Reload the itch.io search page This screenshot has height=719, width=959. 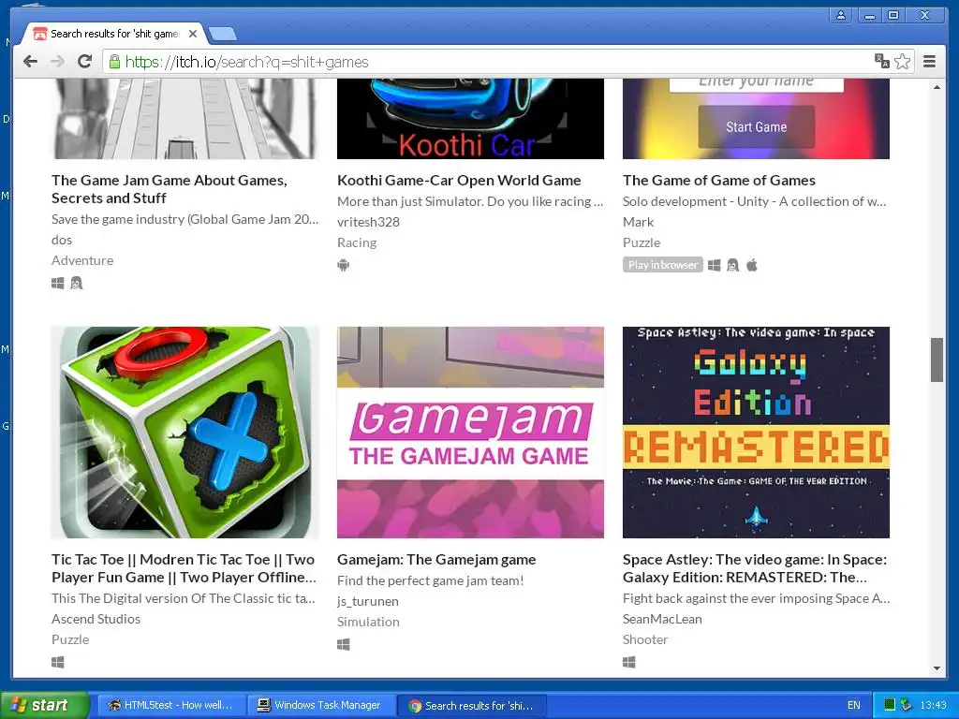85,61
